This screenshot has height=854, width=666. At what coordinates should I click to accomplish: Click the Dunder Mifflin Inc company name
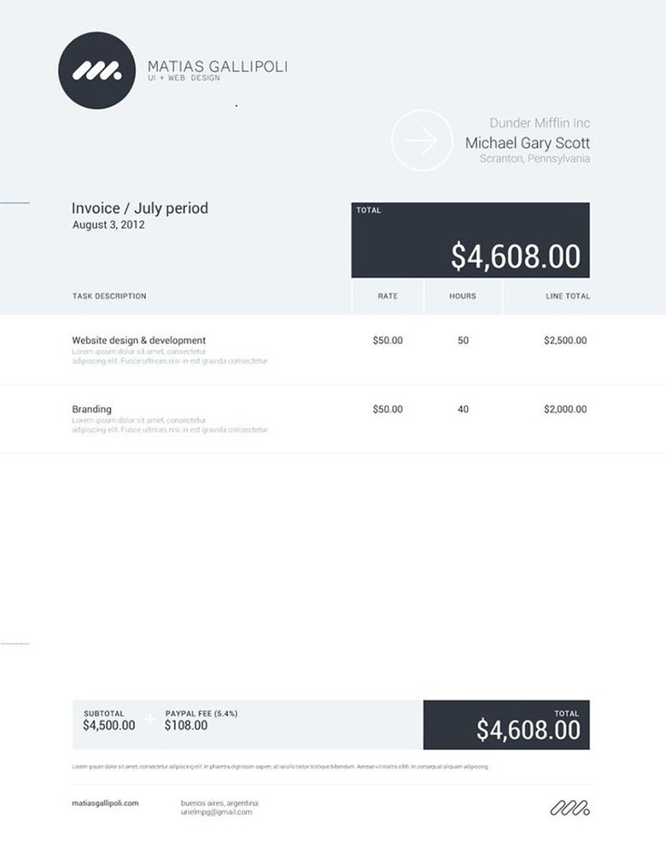(x=540, y=123)
